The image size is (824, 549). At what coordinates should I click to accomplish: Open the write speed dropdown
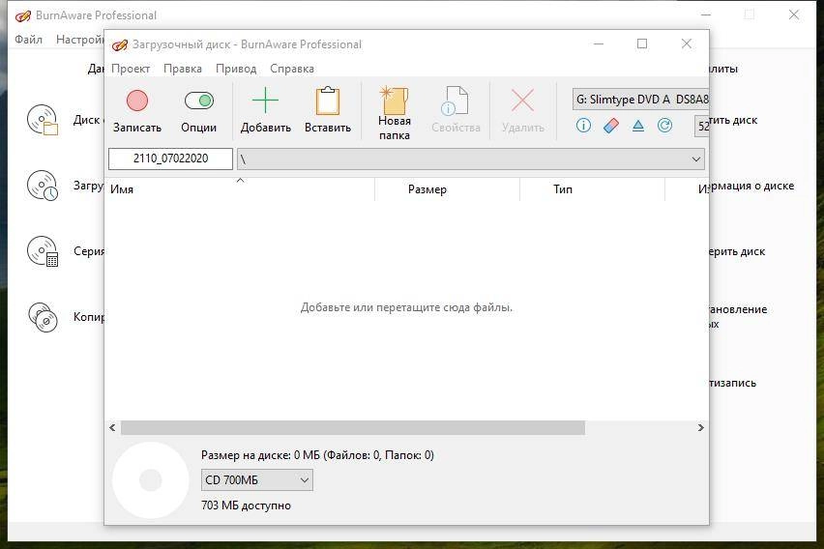point(701,126)
